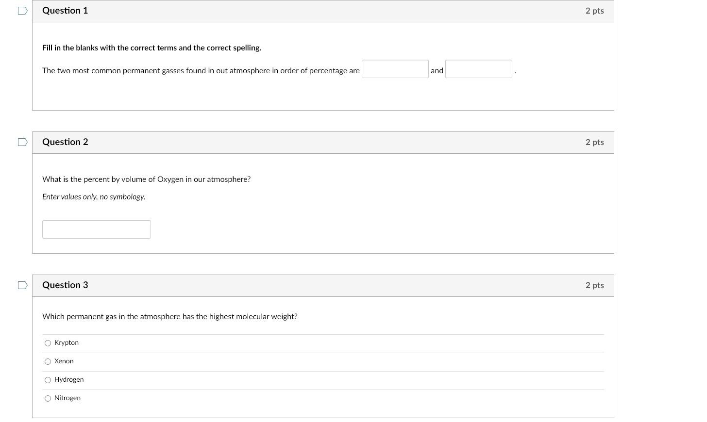Click the highest molecular weight question text

point(169,317)
